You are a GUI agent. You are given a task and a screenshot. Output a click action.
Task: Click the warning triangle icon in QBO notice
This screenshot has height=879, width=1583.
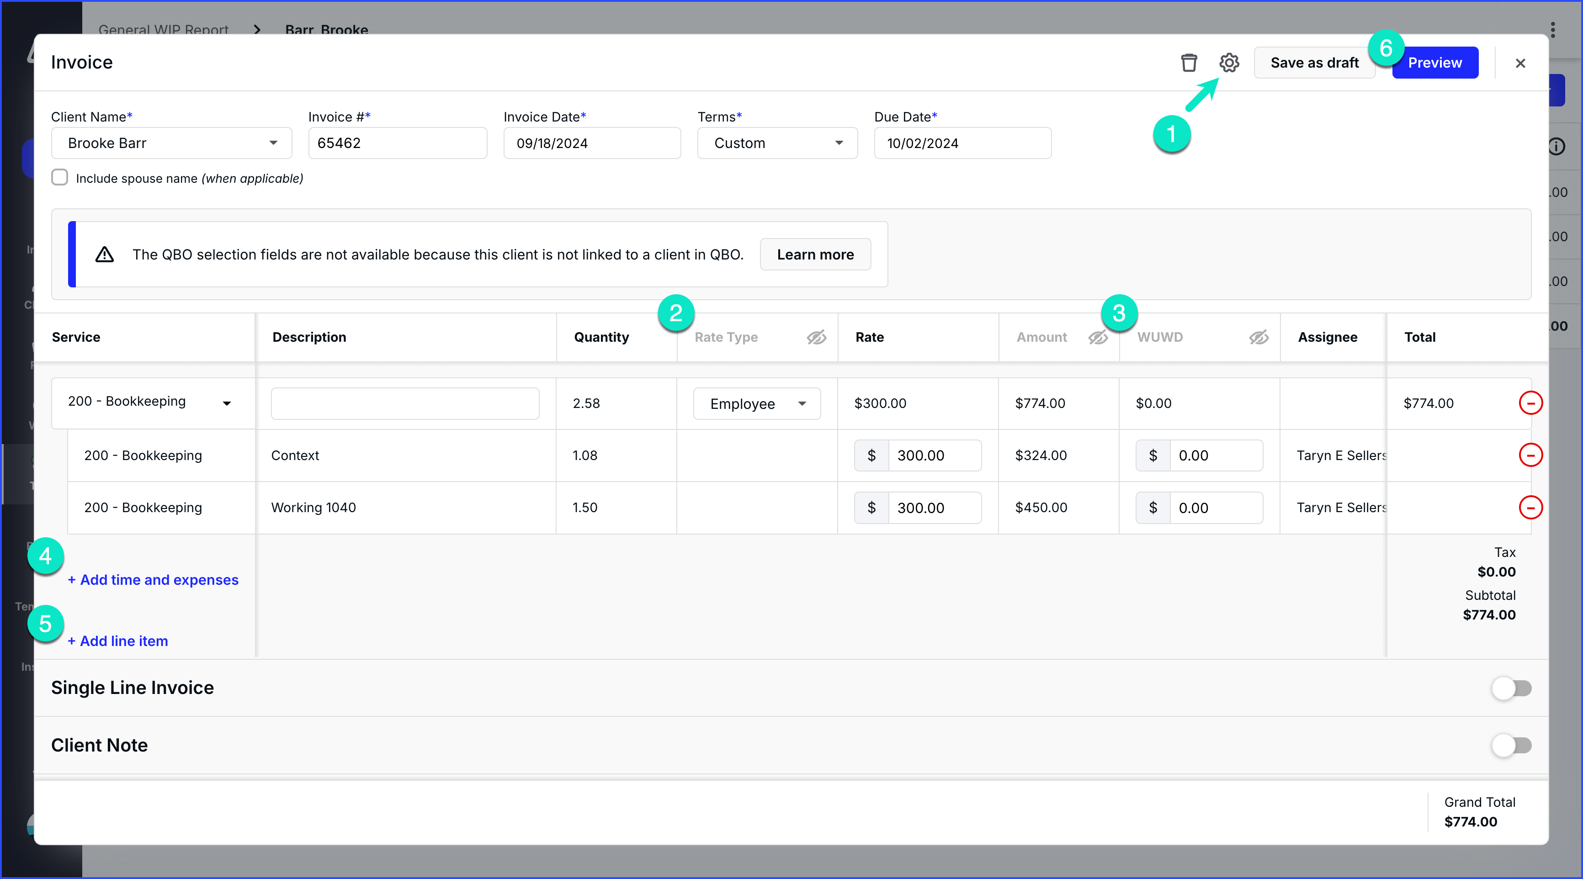(105, 254)
